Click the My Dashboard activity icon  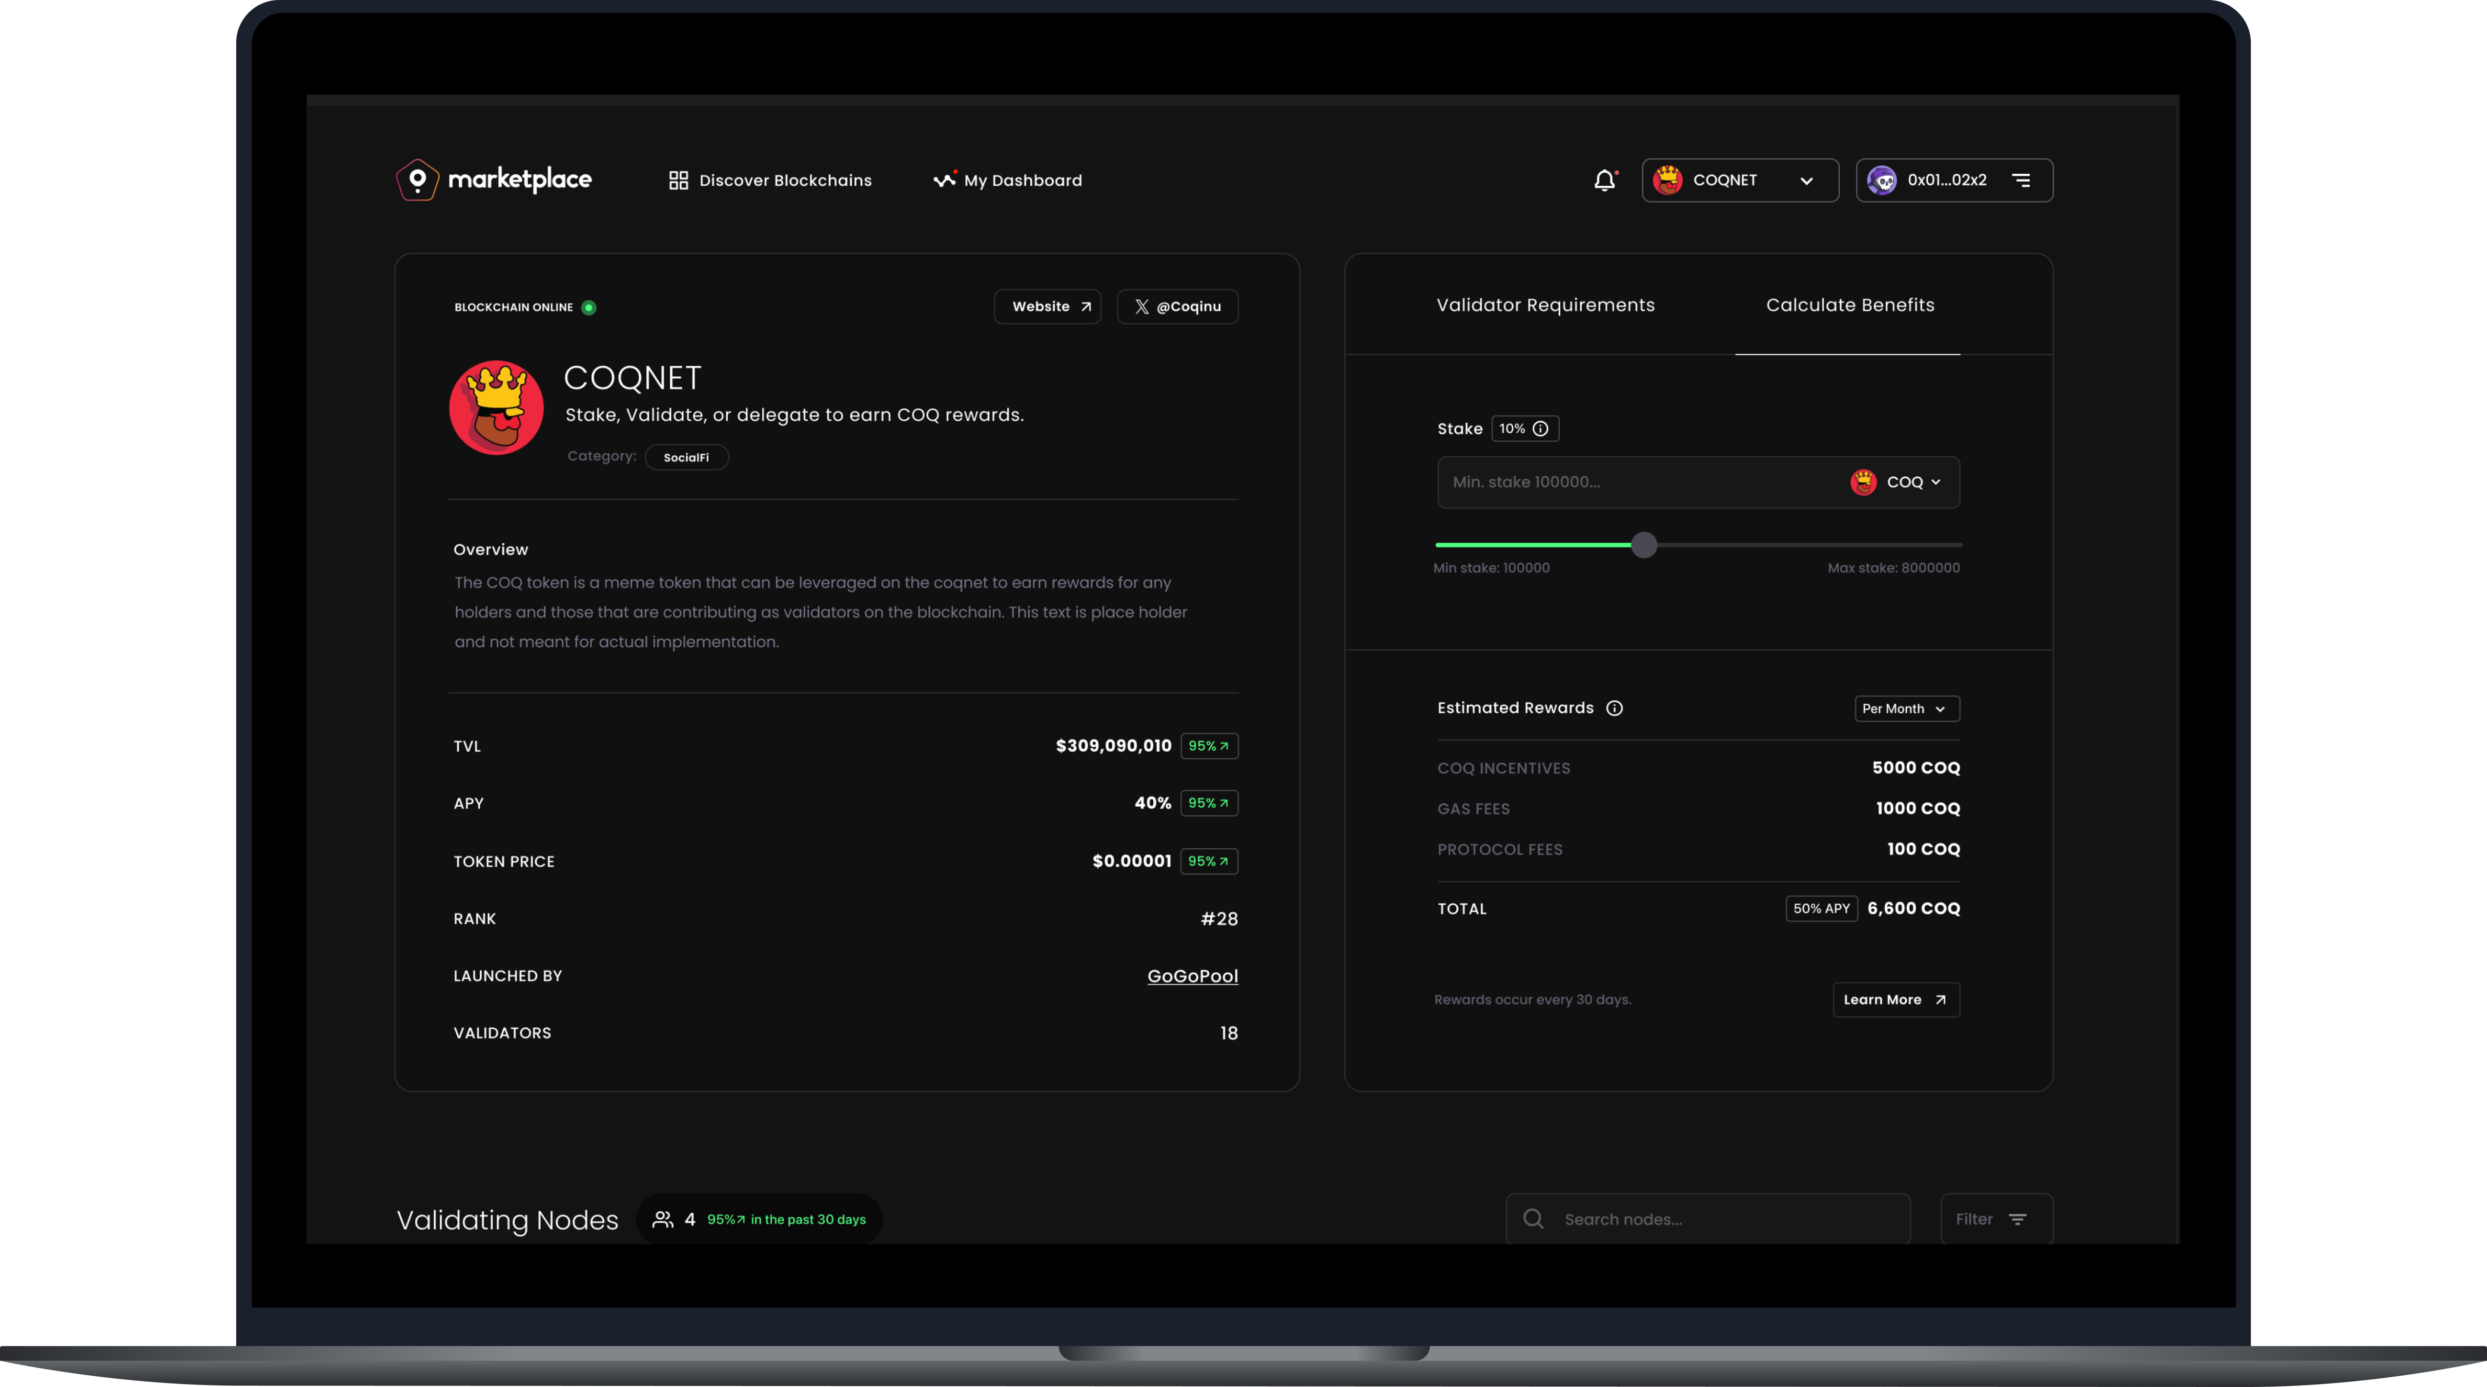tap(944, 180)
